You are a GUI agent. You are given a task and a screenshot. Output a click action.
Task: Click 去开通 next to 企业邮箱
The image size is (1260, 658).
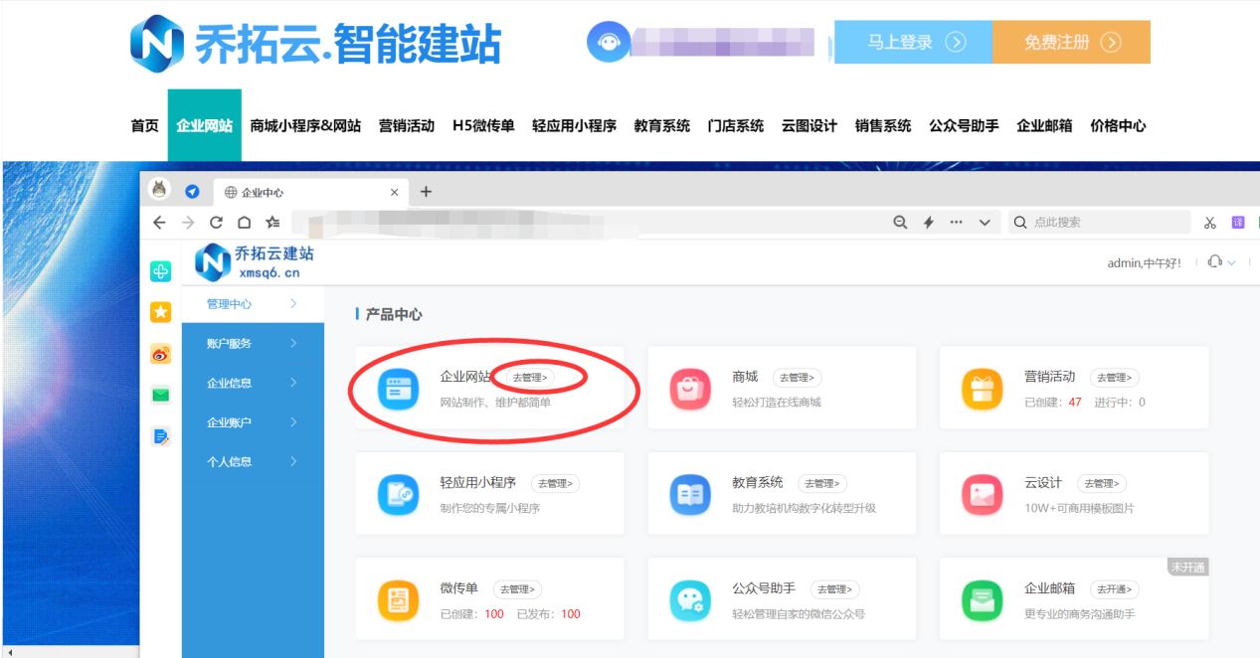pos(1115,588)
